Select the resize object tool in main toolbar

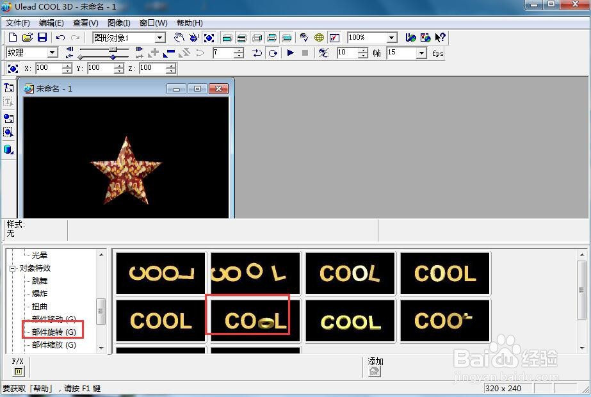click(209, 37)
